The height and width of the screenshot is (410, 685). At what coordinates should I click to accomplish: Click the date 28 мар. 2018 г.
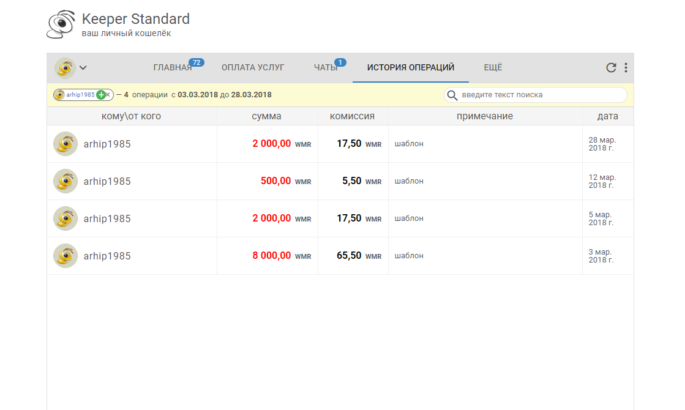click(x=602, y=144)
